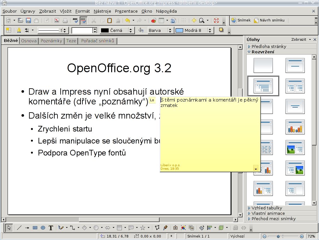
Task: Select the title, chart layout thumbnail
Action: (295, 127)
